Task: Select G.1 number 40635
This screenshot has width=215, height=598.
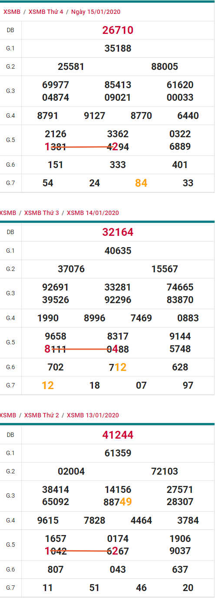Action: point(118,251)
